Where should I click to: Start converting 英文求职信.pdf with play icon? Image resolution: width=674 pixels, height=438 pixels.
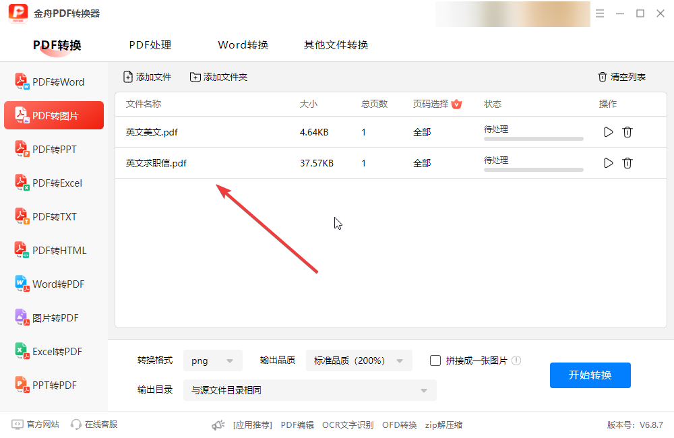pyautogui.click(x=608, y=163)
